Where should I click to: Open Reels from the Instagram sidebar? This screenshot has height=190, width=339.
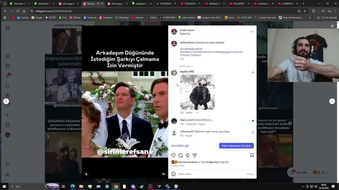pos(8,66)
